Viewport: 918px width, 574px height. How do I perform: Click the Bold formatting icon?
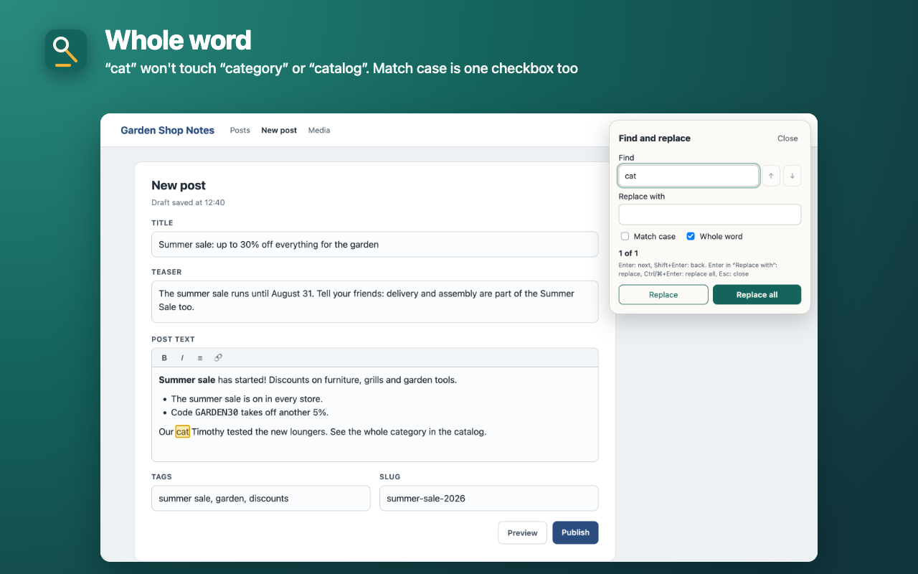pyautogui.click(x=164, y=357)
